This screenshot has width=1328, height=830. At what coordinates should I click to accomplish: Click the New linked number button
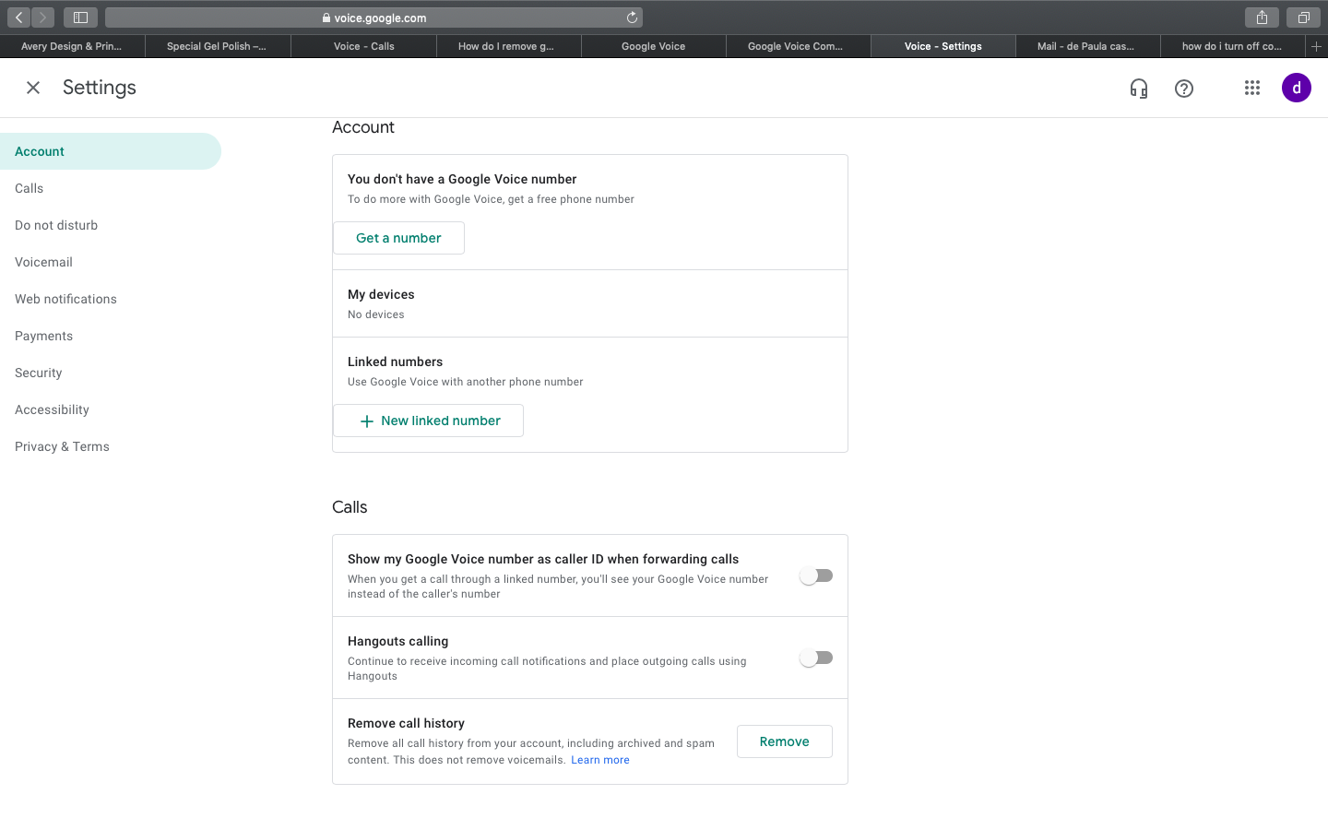coord(428,421)
